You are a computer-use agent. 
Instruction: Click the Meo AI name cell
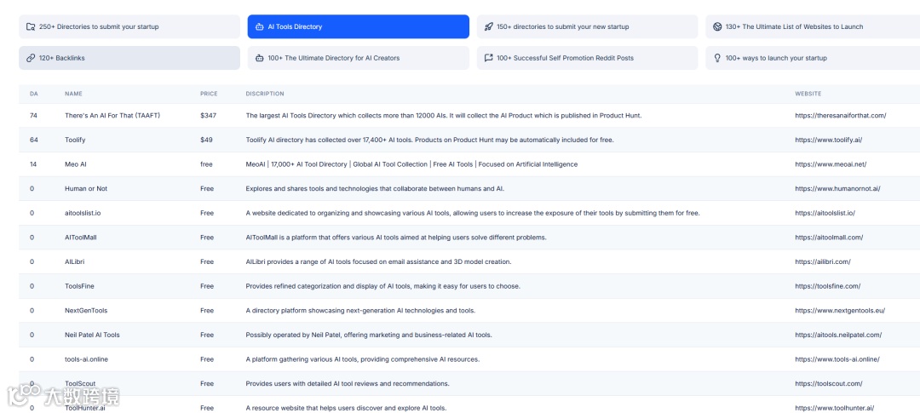[x=76, y=164]
